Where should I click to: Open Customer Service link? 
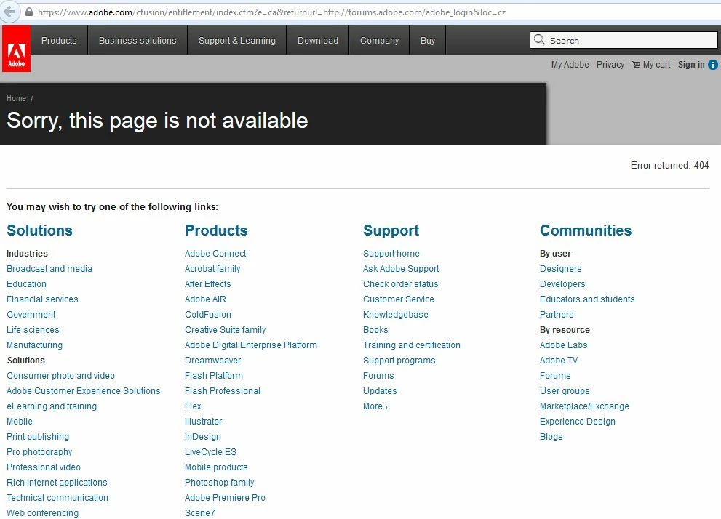tap(398, 299)
